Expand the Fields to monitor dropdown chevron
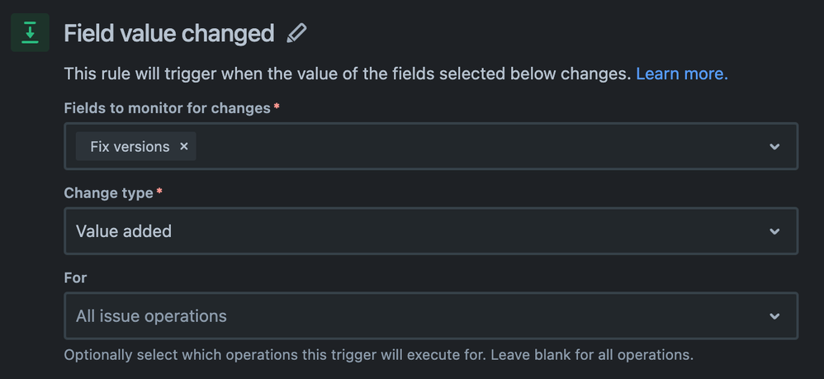The width and height of the screenshot is (824, 379). (x=774, y=146)
